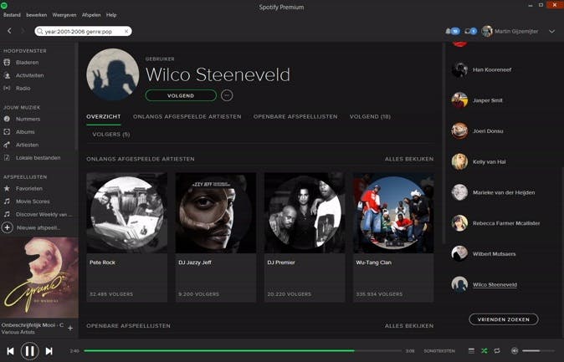
Task: Open the Favorieten playlist
Action: click(28, 188)
